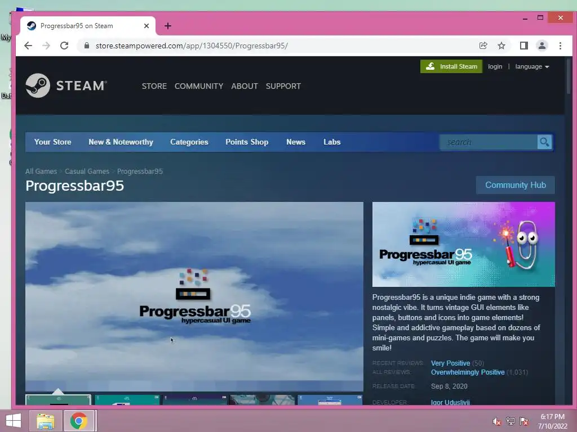Viewport: 577px width, 432px height.
Task: Submit the store search with magnifier
Action: [x=545, y=142]
